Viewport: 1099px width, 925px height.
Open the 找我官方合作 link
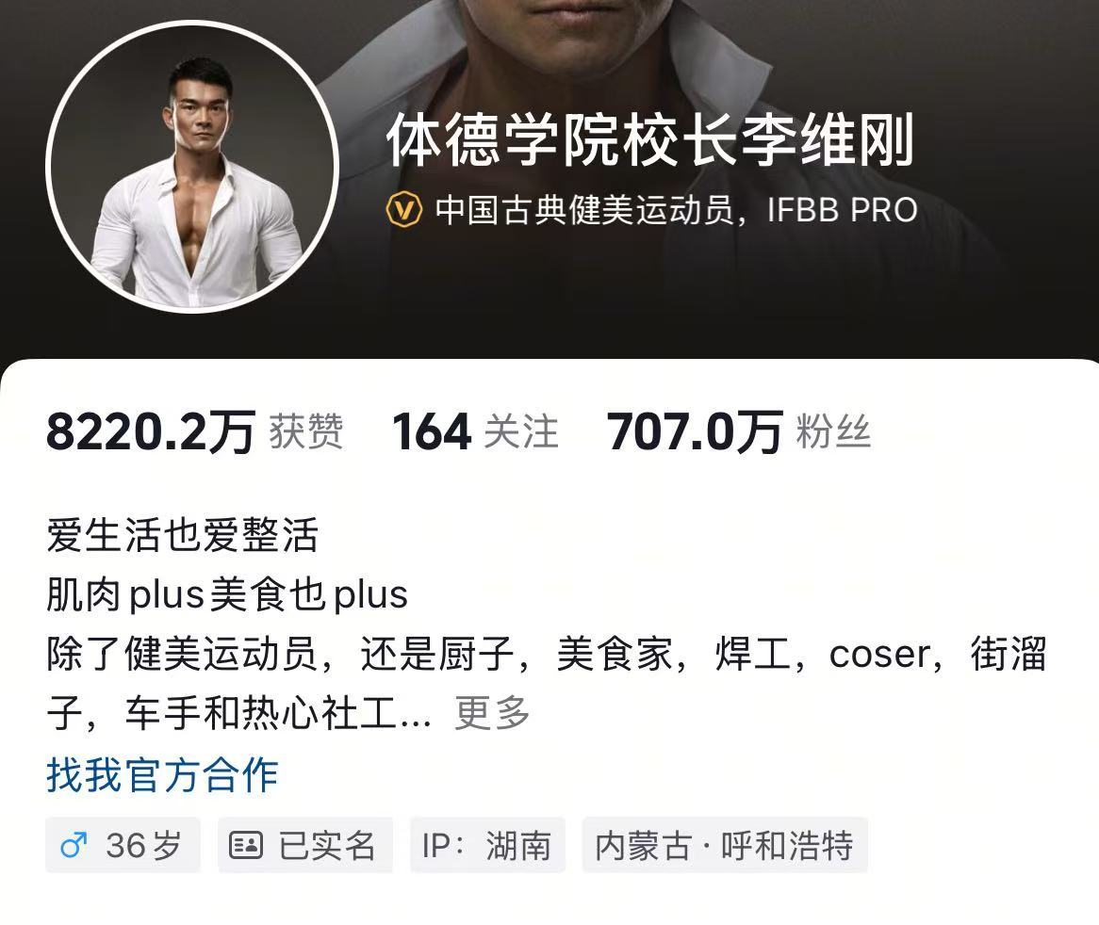tap(163, 775)
